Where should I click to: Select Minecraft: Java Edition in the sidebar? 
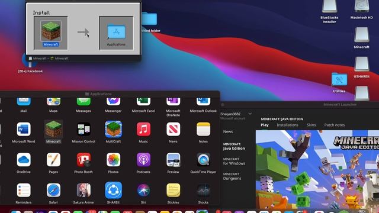tap(234, 146)
